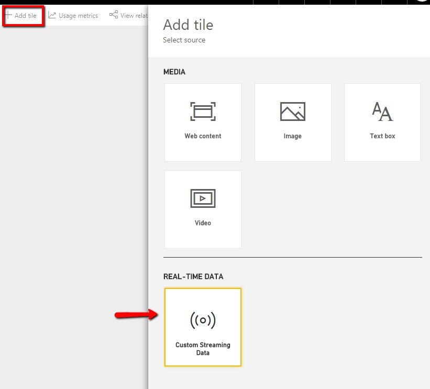Click the Custom Streaming Data label
430x389 pixels.
[203, 348]
